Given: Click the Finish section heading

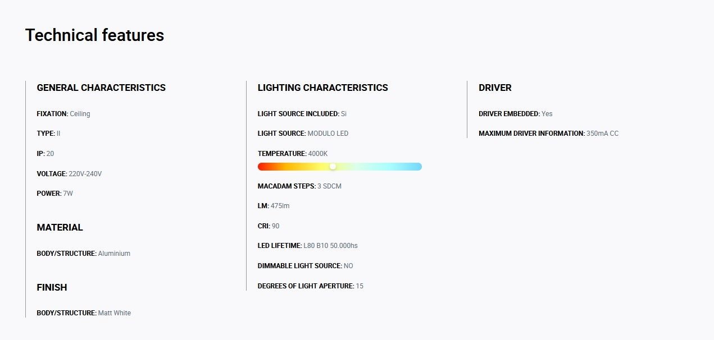Looking at the screenshot, I should click(x=52, y=287).
